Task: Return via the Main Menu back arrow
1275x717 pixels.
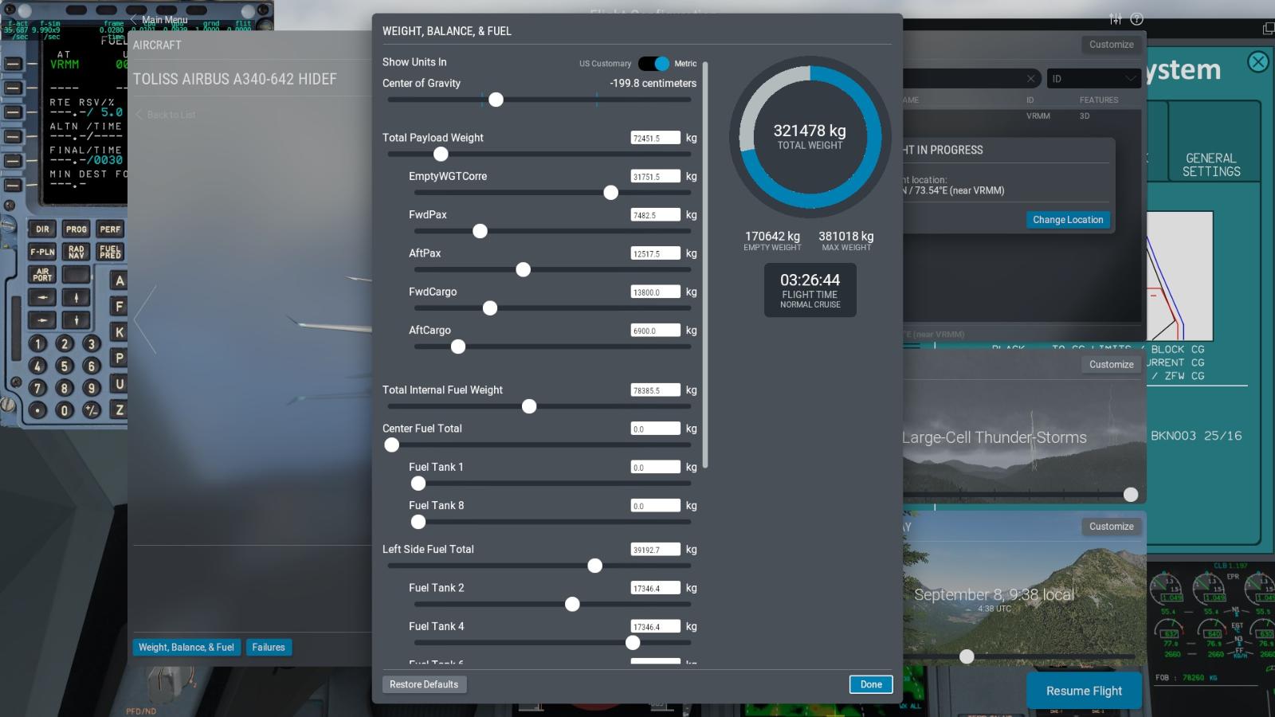Action: click(x=159, y=19)
